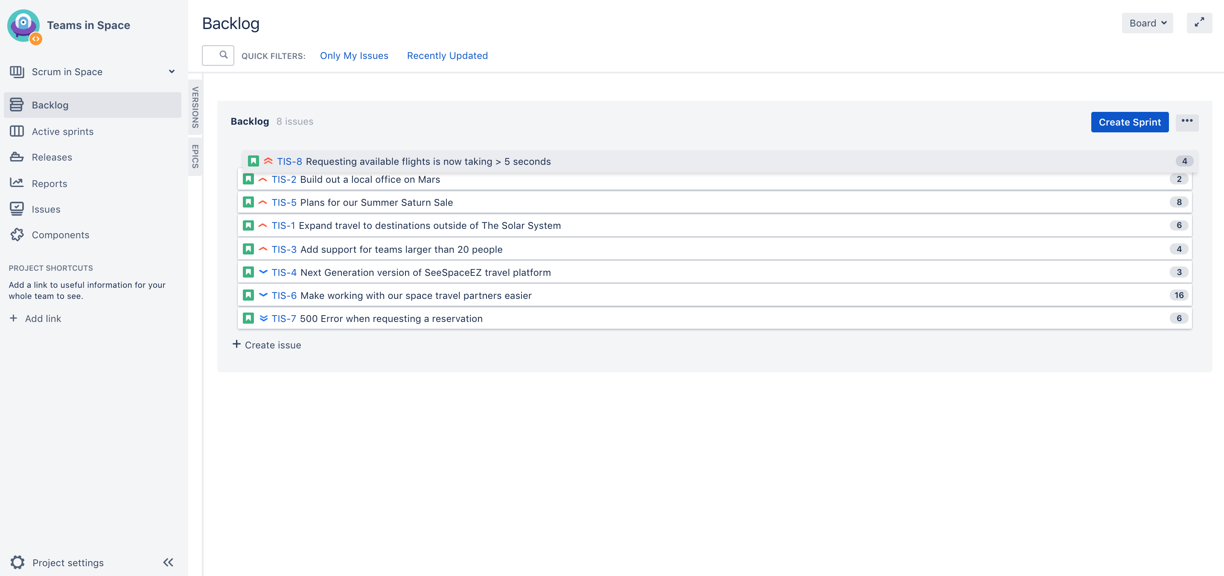Toggle the Recently Updated quick filter
Image resolution: width=1224 pixels, height=576 pixels.
pos(447,56)
